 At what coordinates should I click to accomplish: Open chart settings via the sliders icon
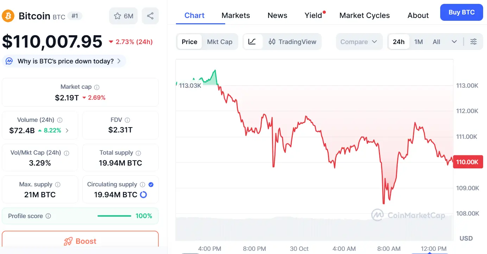473,42
